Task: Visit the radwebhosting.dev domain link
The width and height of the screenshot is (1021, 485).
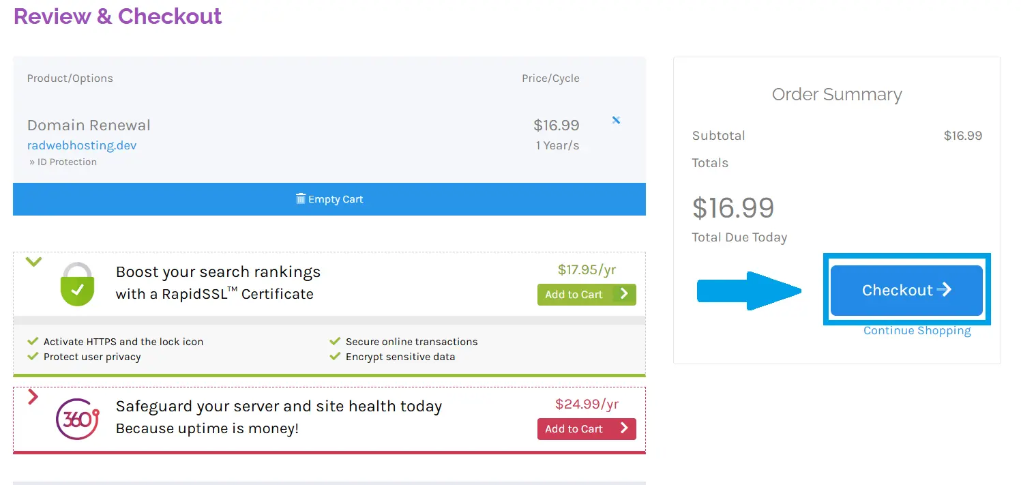Action: pos(82,145)
